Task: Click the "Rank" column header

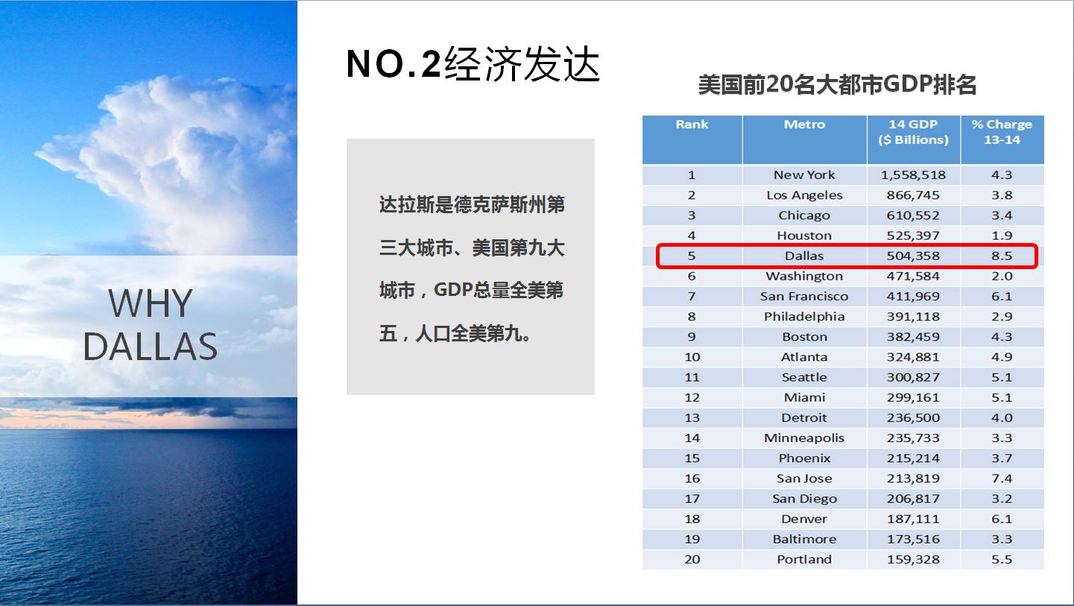Action: point(692,125)
